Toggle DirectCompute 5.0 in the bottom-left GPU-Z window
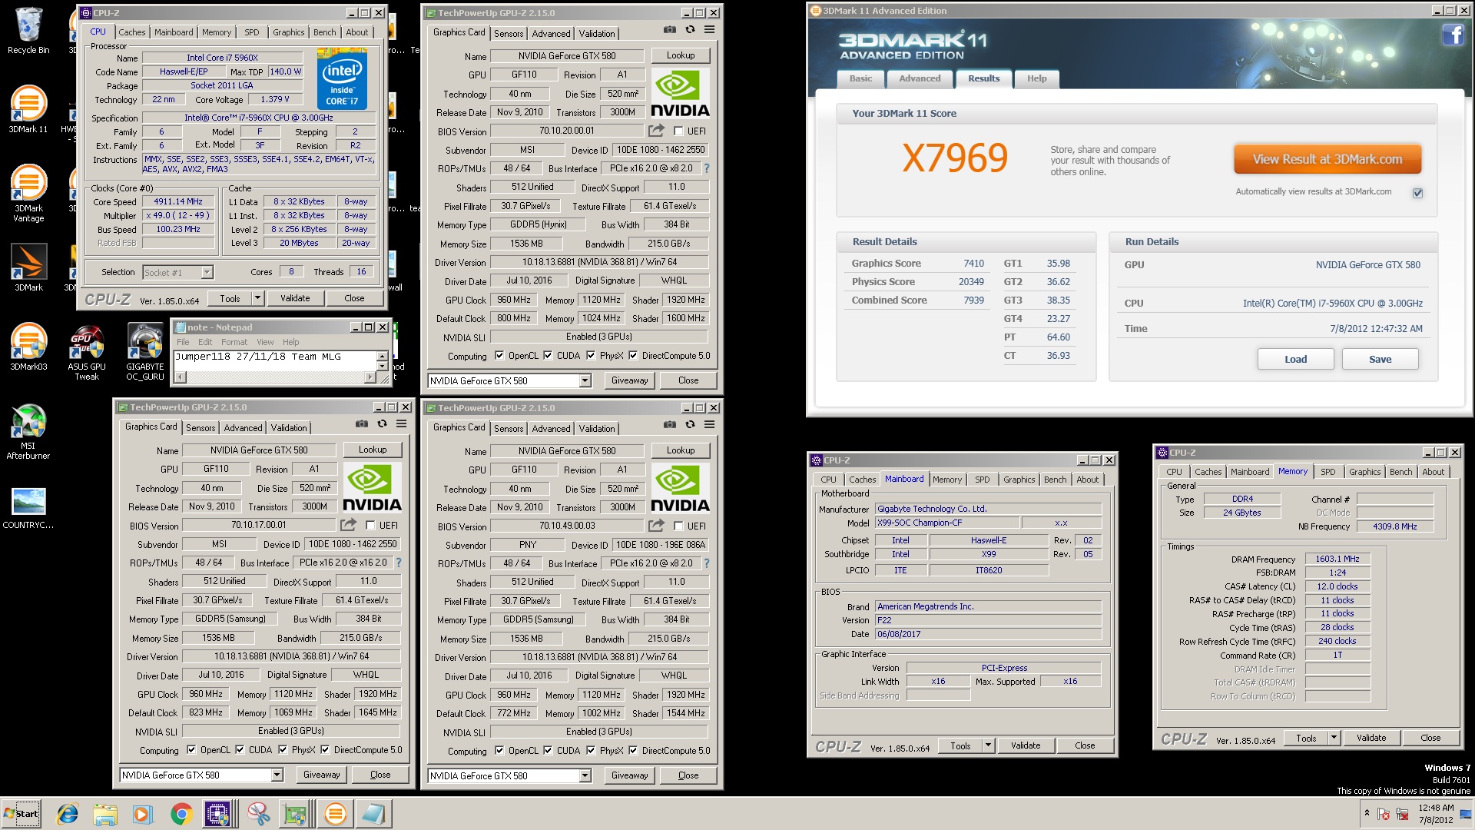The width and height of the screenshot is (1475, 830). point(325,750)
